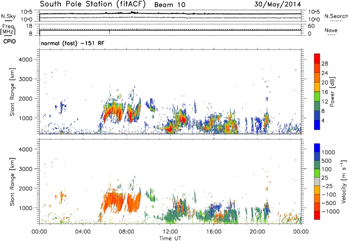Click the green Velocity segment between 25 and 100

coord(317,173)
